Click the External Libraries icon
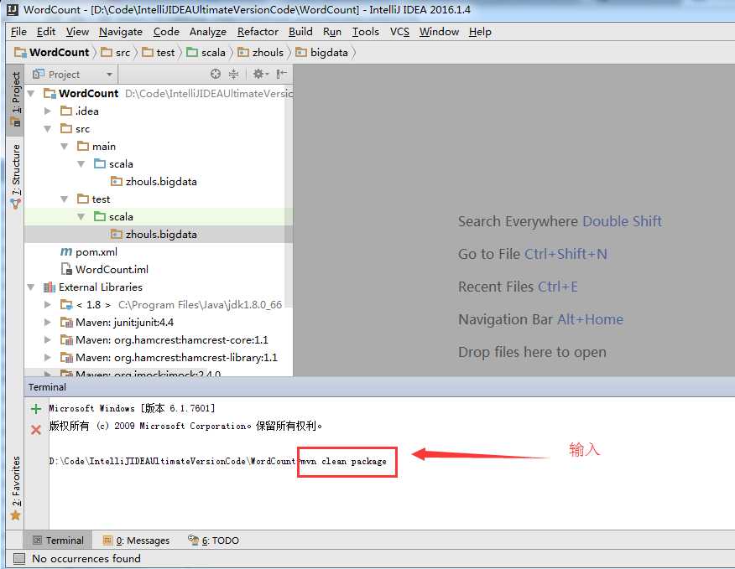 click(50, 287)
